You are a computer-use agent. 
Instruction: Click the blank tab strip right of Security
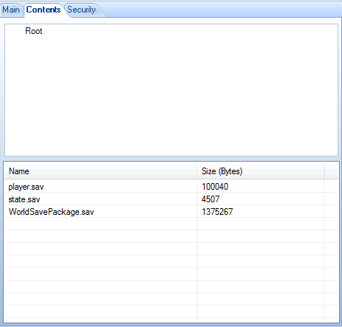[223, 10]
